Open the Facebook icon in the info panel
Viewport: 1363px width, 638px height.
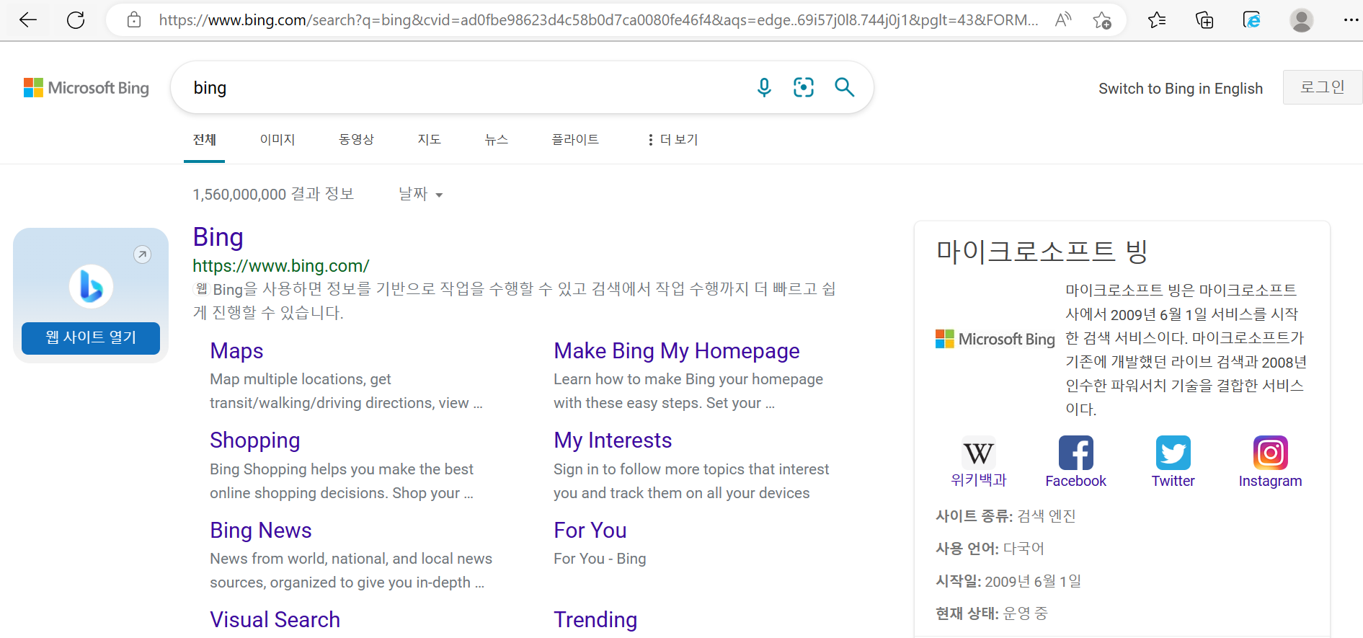[x=1075, y=453]
